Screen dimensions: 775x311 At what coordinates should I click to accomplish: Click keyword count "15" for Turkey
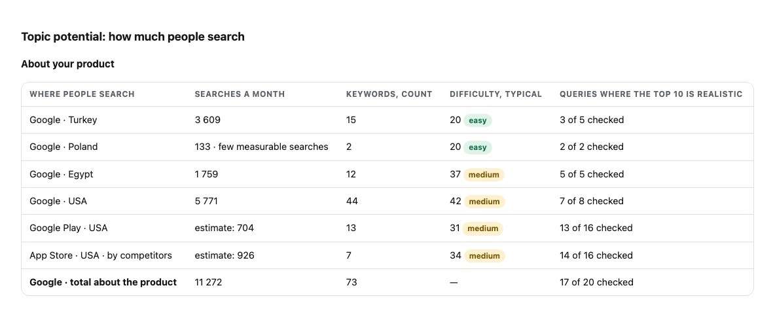point(351,120)
